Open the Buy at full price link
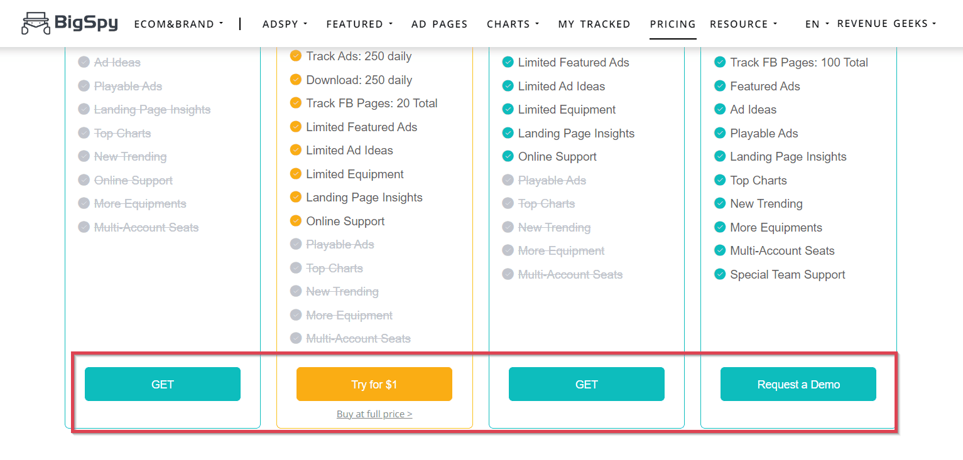Image resolution: width=963 pixels, height=460 pixels. 374,413
